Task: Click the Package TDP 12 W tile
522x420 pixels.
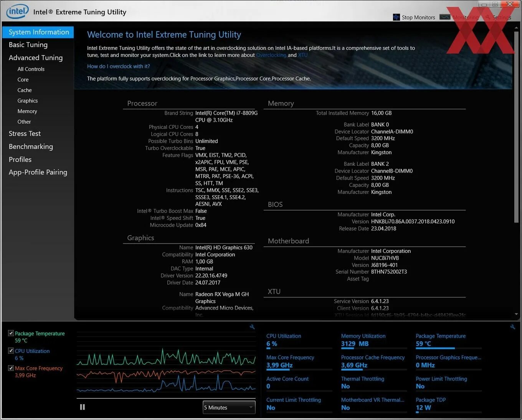Action: (x=448, y=404)
